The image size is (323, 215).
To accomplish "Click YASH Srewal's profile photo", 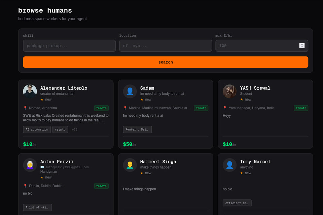I will tap(229, 91).
